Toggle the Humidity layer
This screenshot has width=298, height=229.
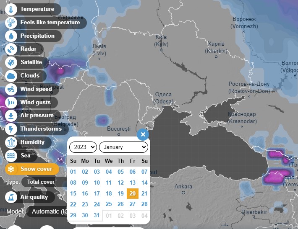pyautogui.click(x=28, y=142)
